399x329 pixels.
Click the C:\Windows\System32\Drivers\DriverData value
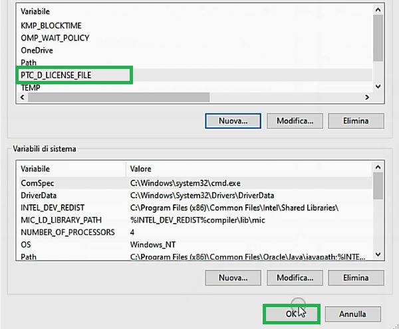point(202,196)
